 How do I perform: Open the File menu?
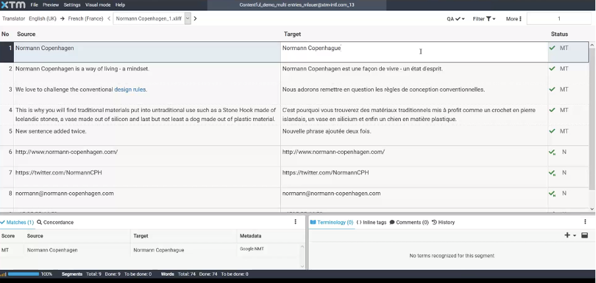click(x=34, y=5)
